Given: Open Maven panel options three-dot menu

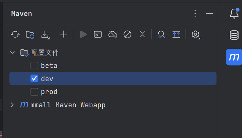Looking at the screenshot, I should point(195,13).
